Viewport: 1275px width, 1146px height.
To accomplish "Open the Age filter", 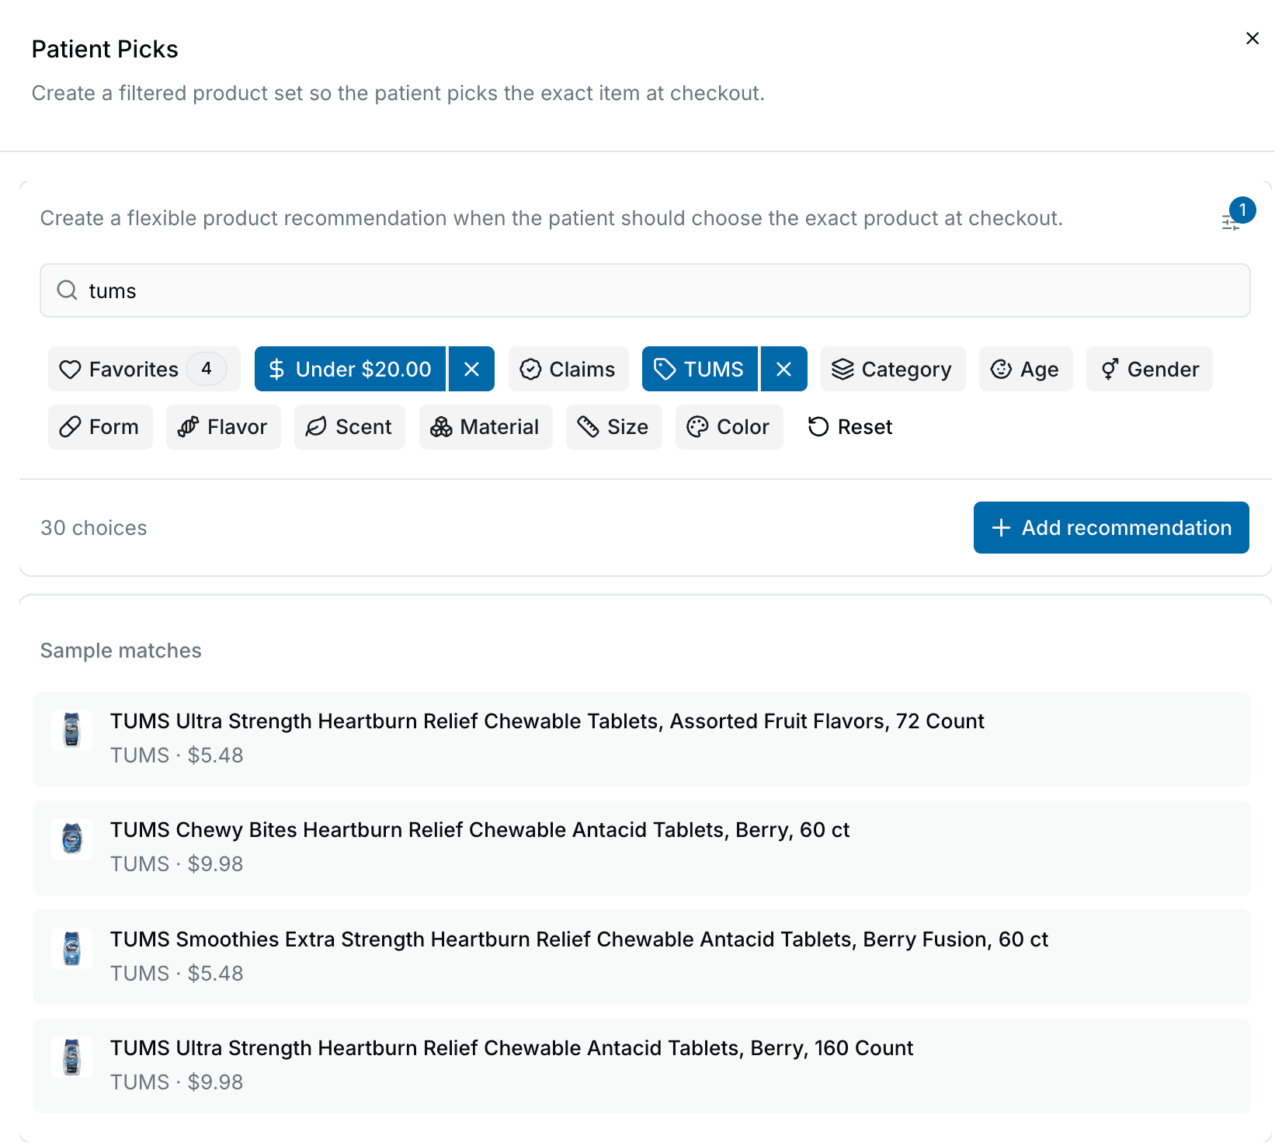I will tap(1025, 369).
